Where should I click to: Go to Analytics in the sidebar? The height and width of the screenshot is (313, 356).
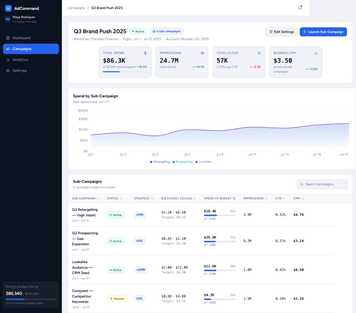click(31, 60)
